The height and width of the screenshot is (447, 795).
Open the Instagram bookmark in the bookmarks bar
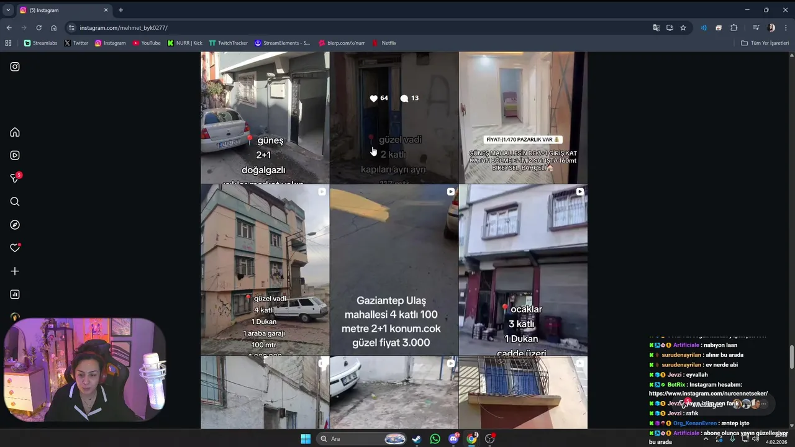point(110,43)
